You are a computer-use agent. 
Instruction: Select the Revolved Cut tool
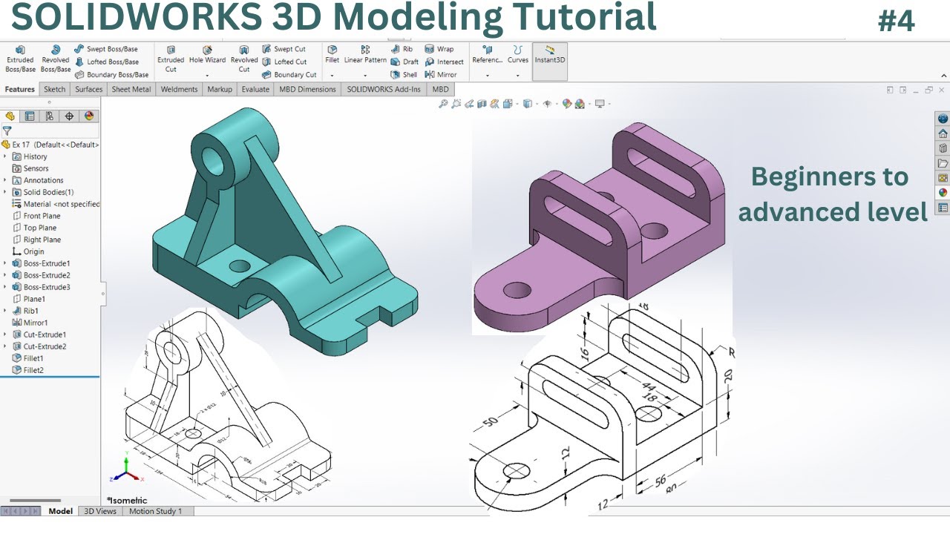[x=244, y=59]
